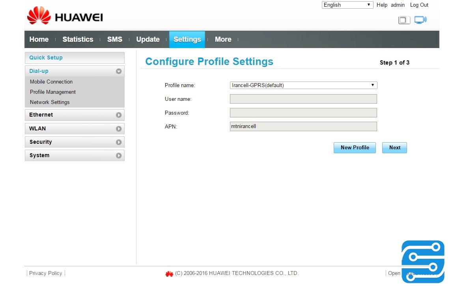Open the SMS tab

[114, 39]
